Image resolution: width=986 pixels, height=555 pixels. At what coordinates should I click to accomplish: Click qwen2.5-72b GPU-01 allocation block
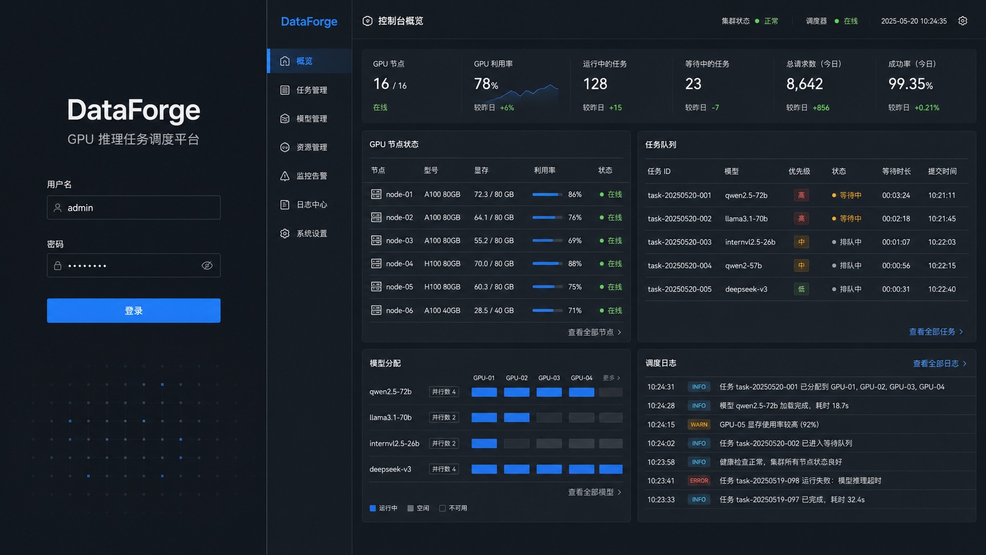[x=484, y=392]
